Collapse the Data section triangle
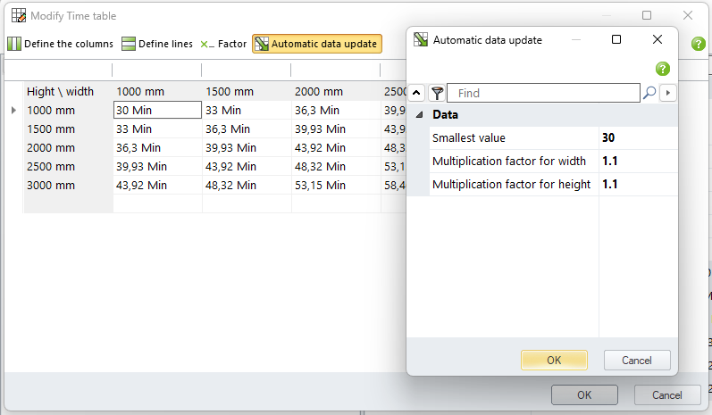The width and height of the screenshot is (712, 415). 420,115
